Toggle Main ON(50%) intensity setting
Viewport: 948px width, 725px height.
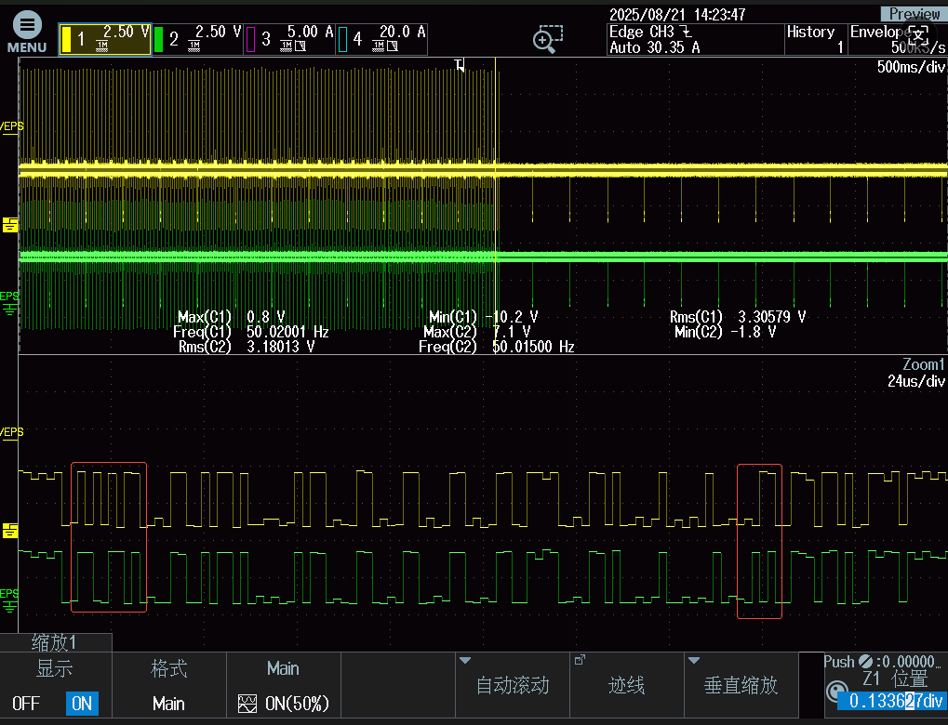click(x=283, y=685)
